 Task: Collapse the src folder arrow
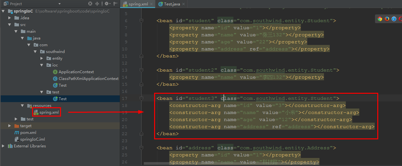tap(10, 25)
